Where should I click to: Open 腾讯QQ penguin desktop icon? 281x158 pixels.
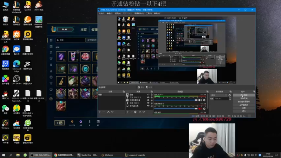coord(5,95)
